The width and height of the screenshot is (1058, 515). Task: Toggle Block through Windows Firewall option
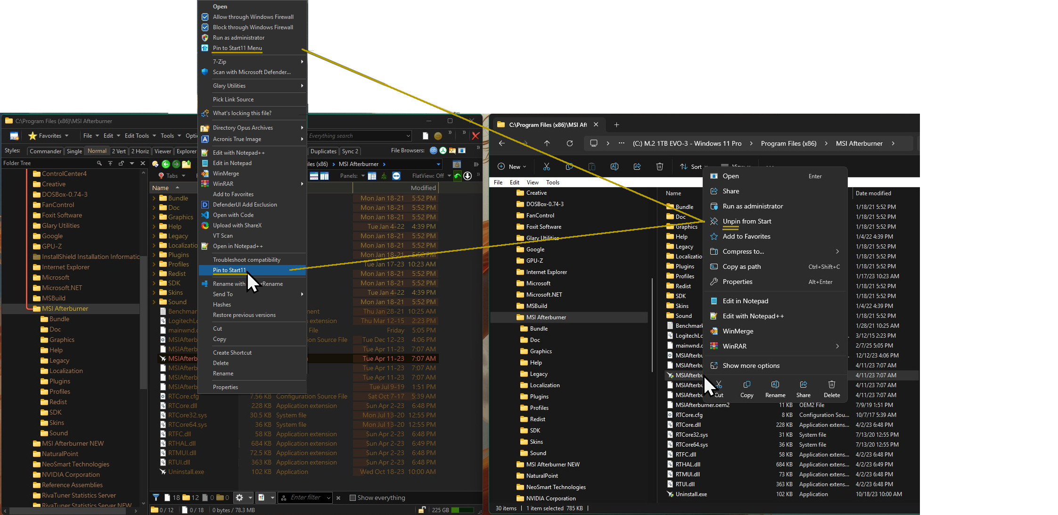tap(253, 27)
